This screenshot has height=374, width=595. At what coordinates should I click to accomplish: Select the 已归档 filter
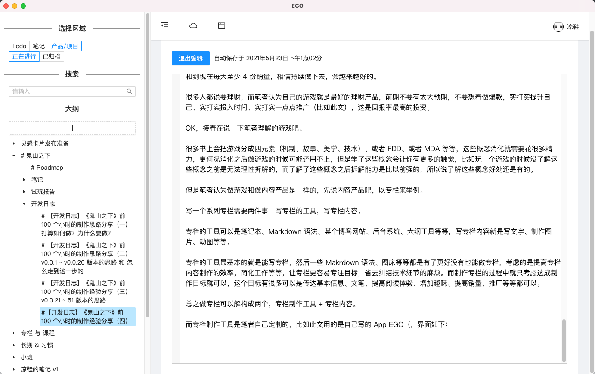pos(52,56)
